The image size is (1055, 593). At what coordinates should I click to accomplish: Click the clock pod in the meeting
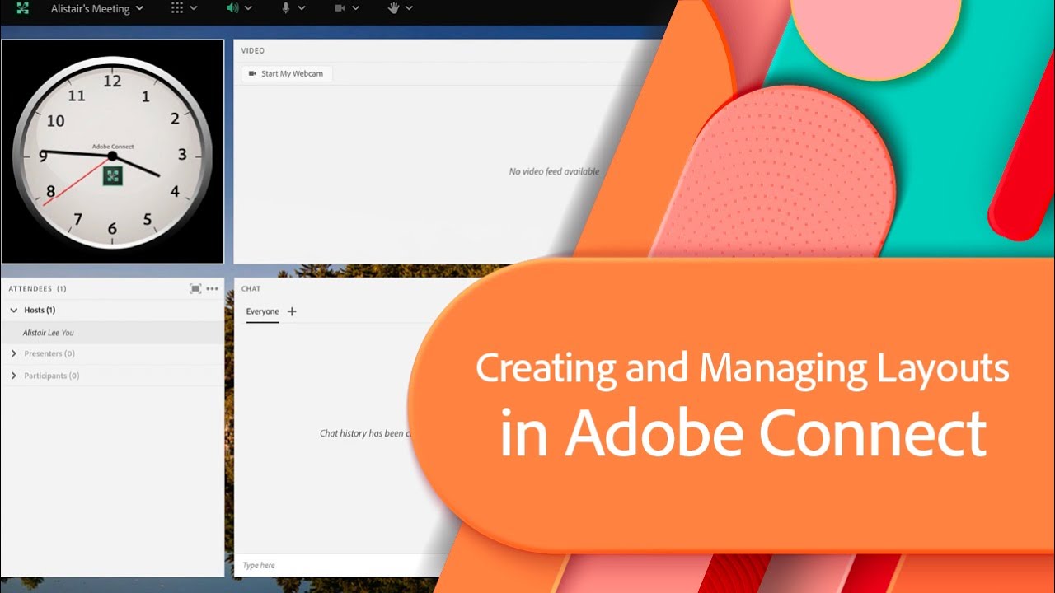112,152
